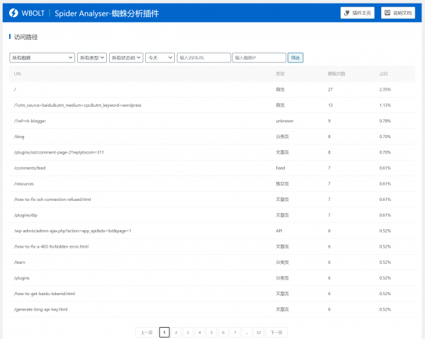Select pagination page 1
Viewport: 425px width, 339px height.
click(164, 332)
